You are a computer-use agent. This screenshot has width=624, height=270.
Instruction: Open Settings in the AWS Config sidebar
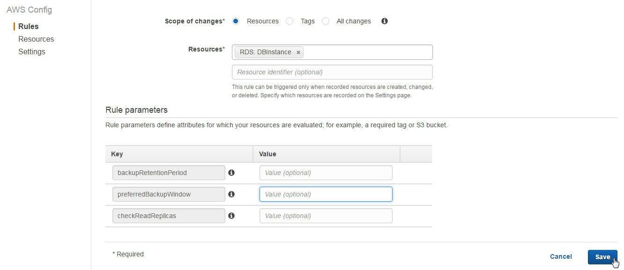32,51
